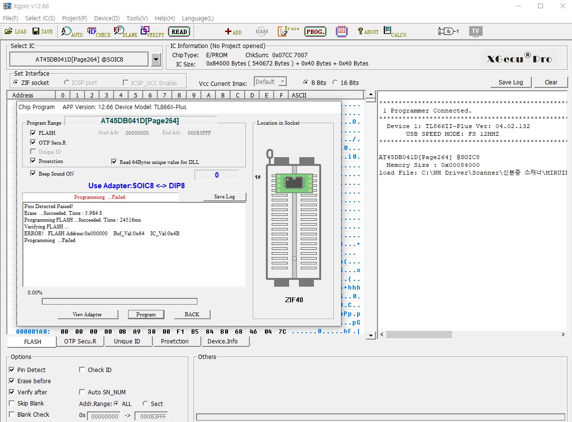Enable the Check ID option
The width and height of the screenshot is (572, 422).
click(x=82, y=370)
